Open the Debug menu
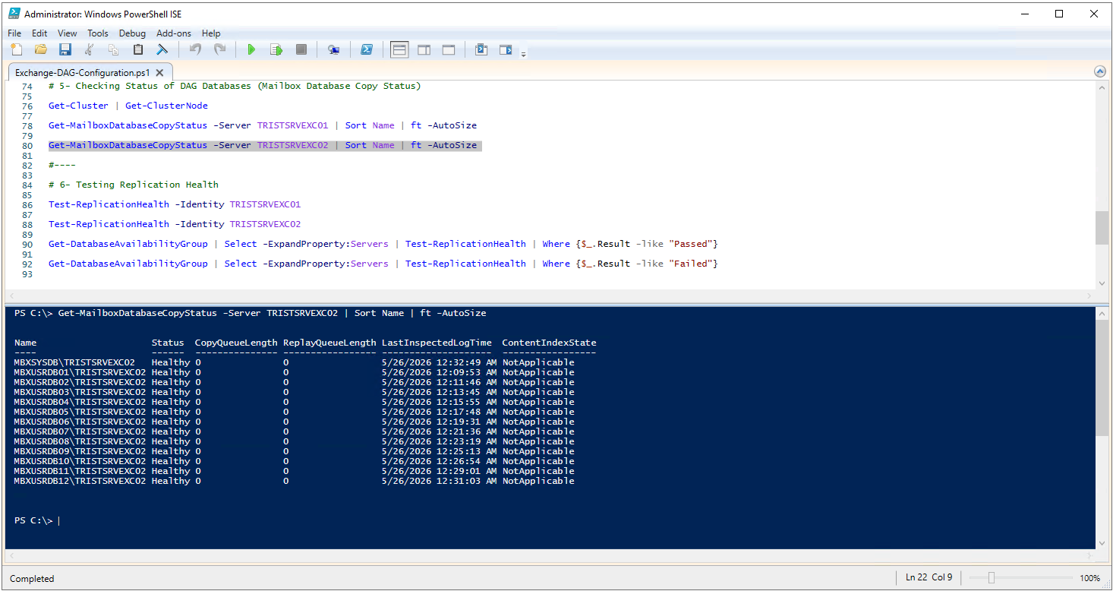The image size is (1113, 591). pyautogui.click(x=132, y=33)
